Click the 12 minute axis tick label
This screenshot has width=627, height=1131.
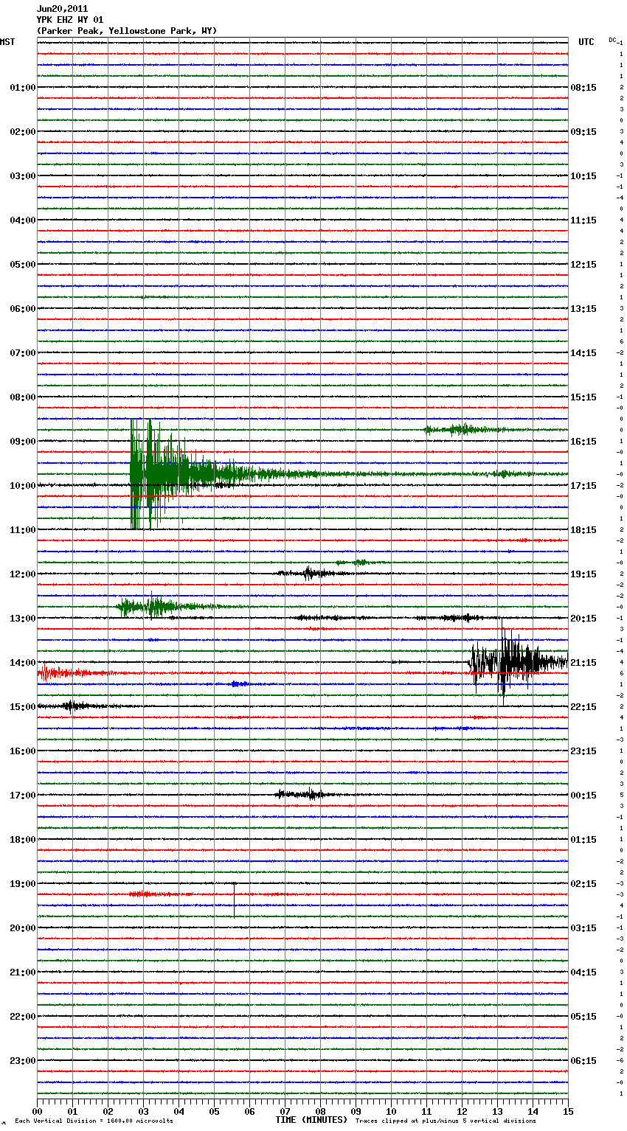tap(462, 1111)
